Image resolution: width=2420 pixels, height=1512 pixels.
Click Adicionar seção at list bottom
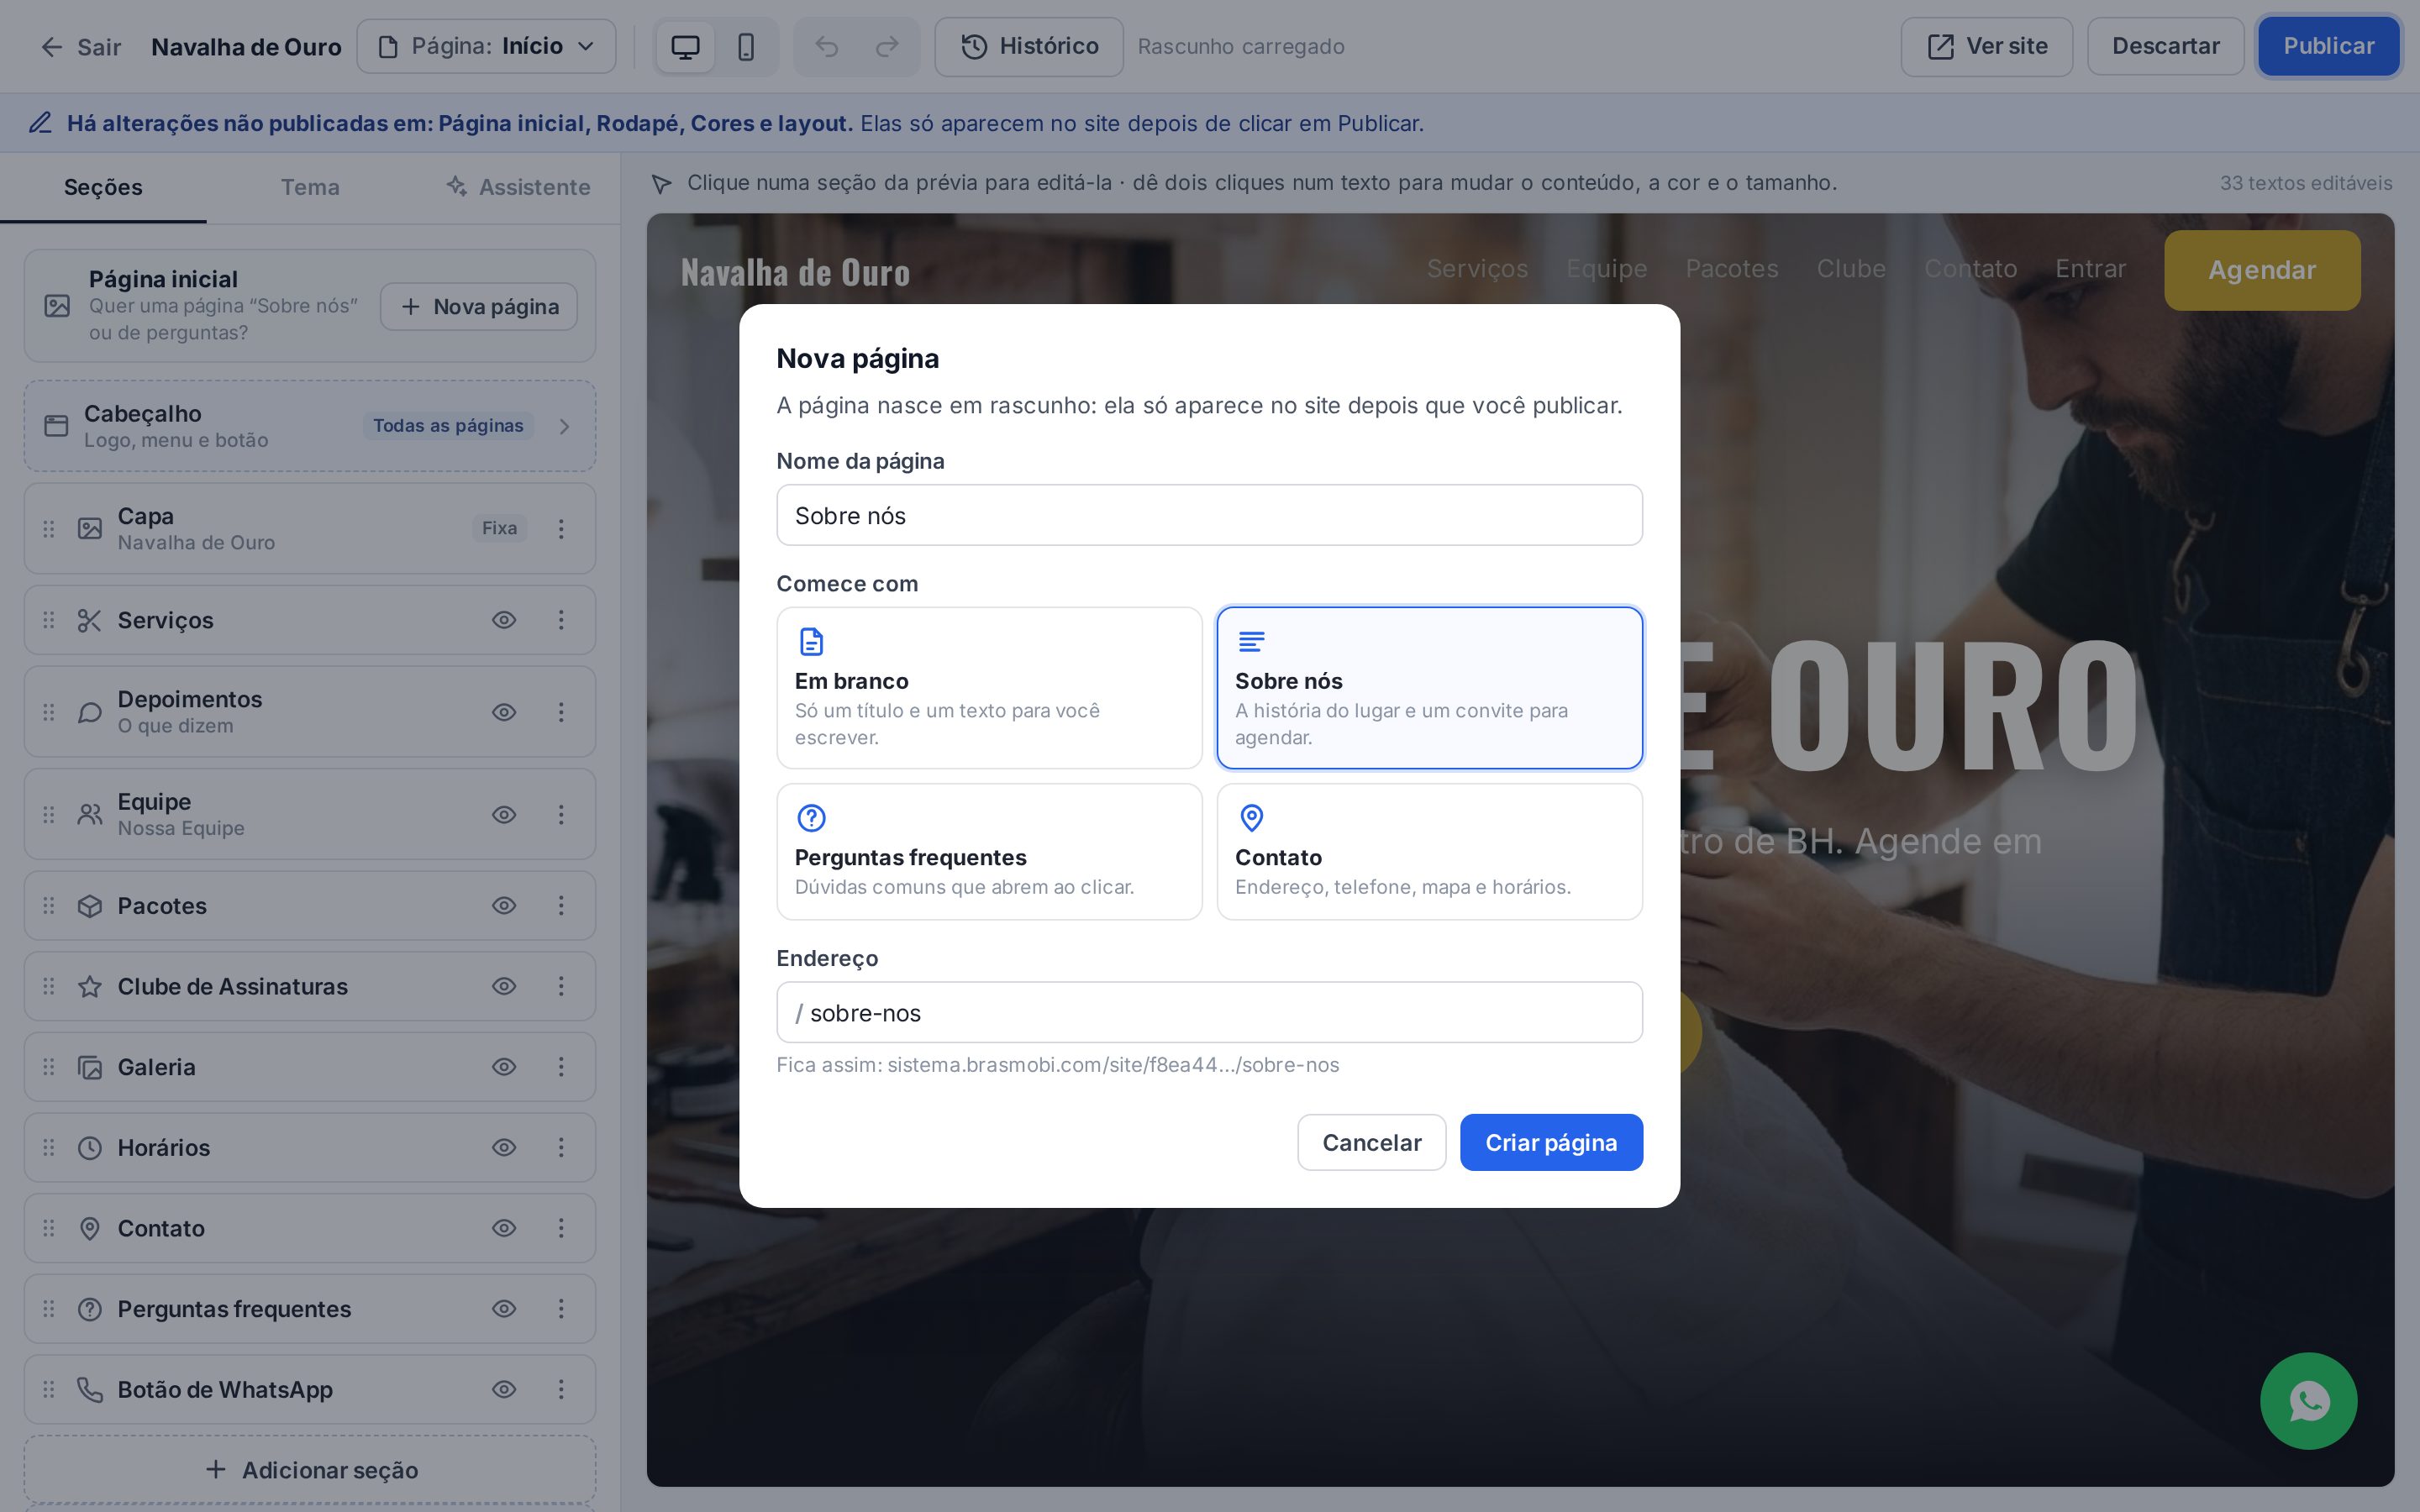pos(310,1470)
